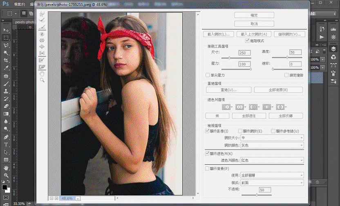Screen dimensions: 340x206
Task: Select the Lasso tool
Action: (x=6, y=45)
